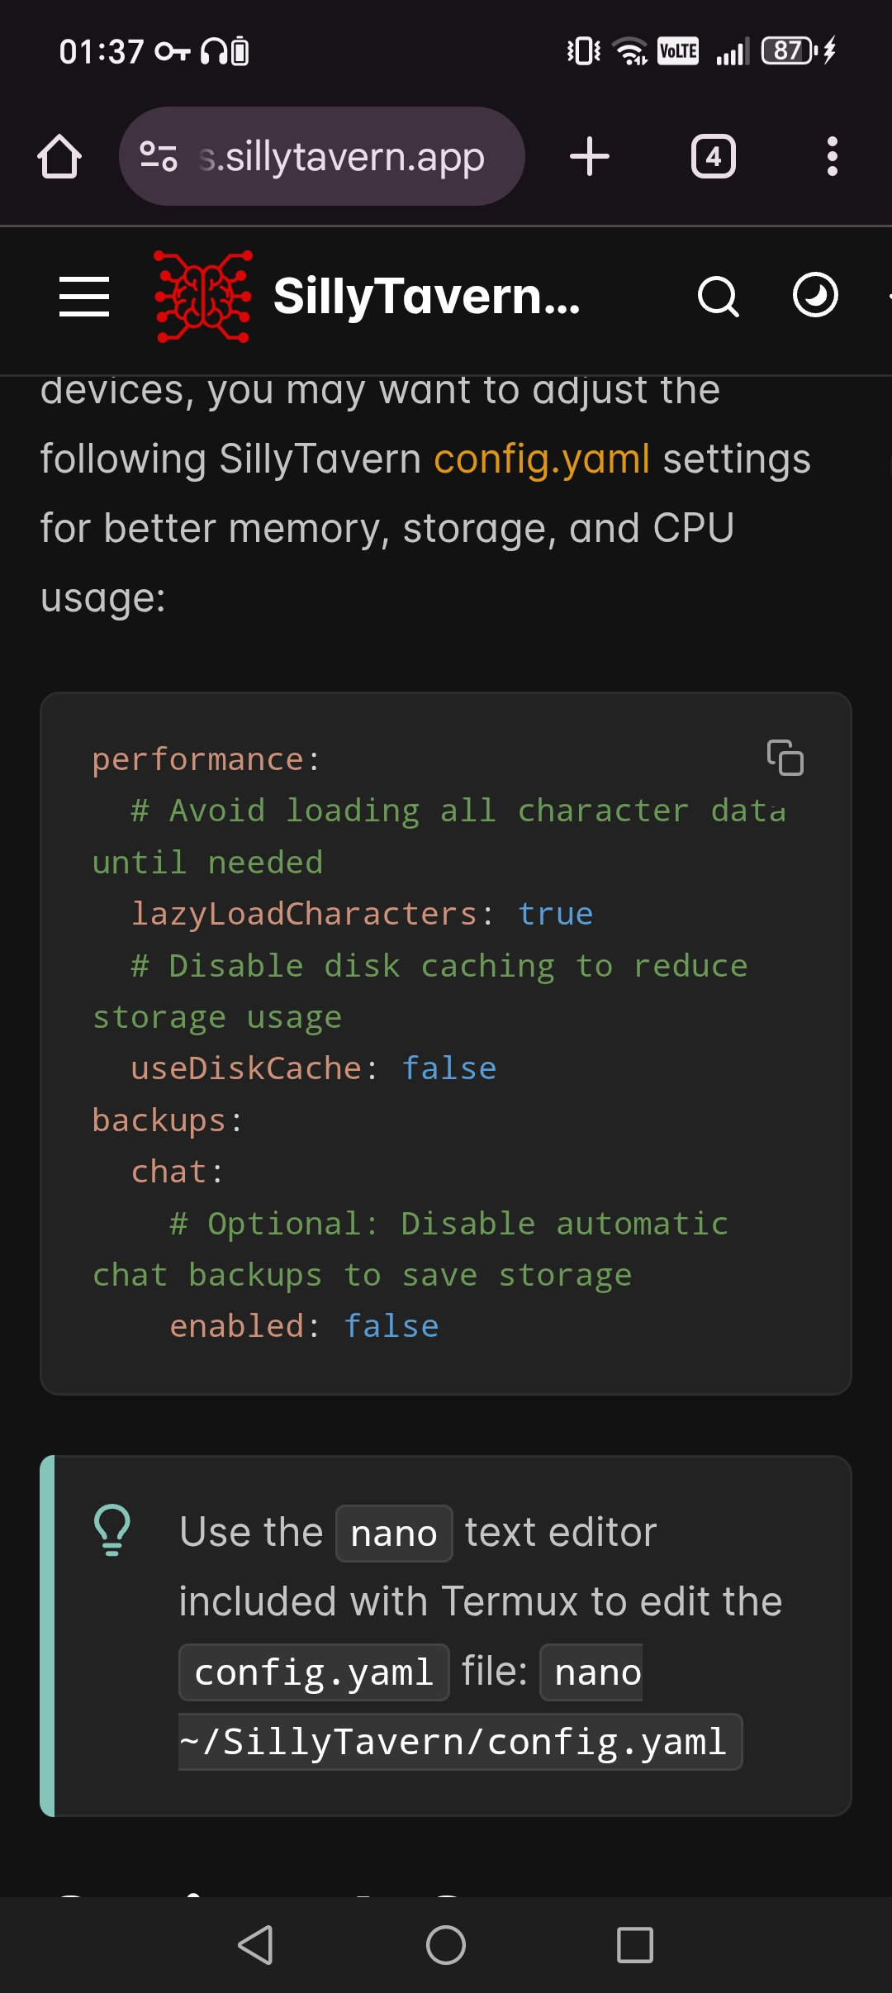Open the docs search
This screenshot has width=892, height=1993.
718,297
